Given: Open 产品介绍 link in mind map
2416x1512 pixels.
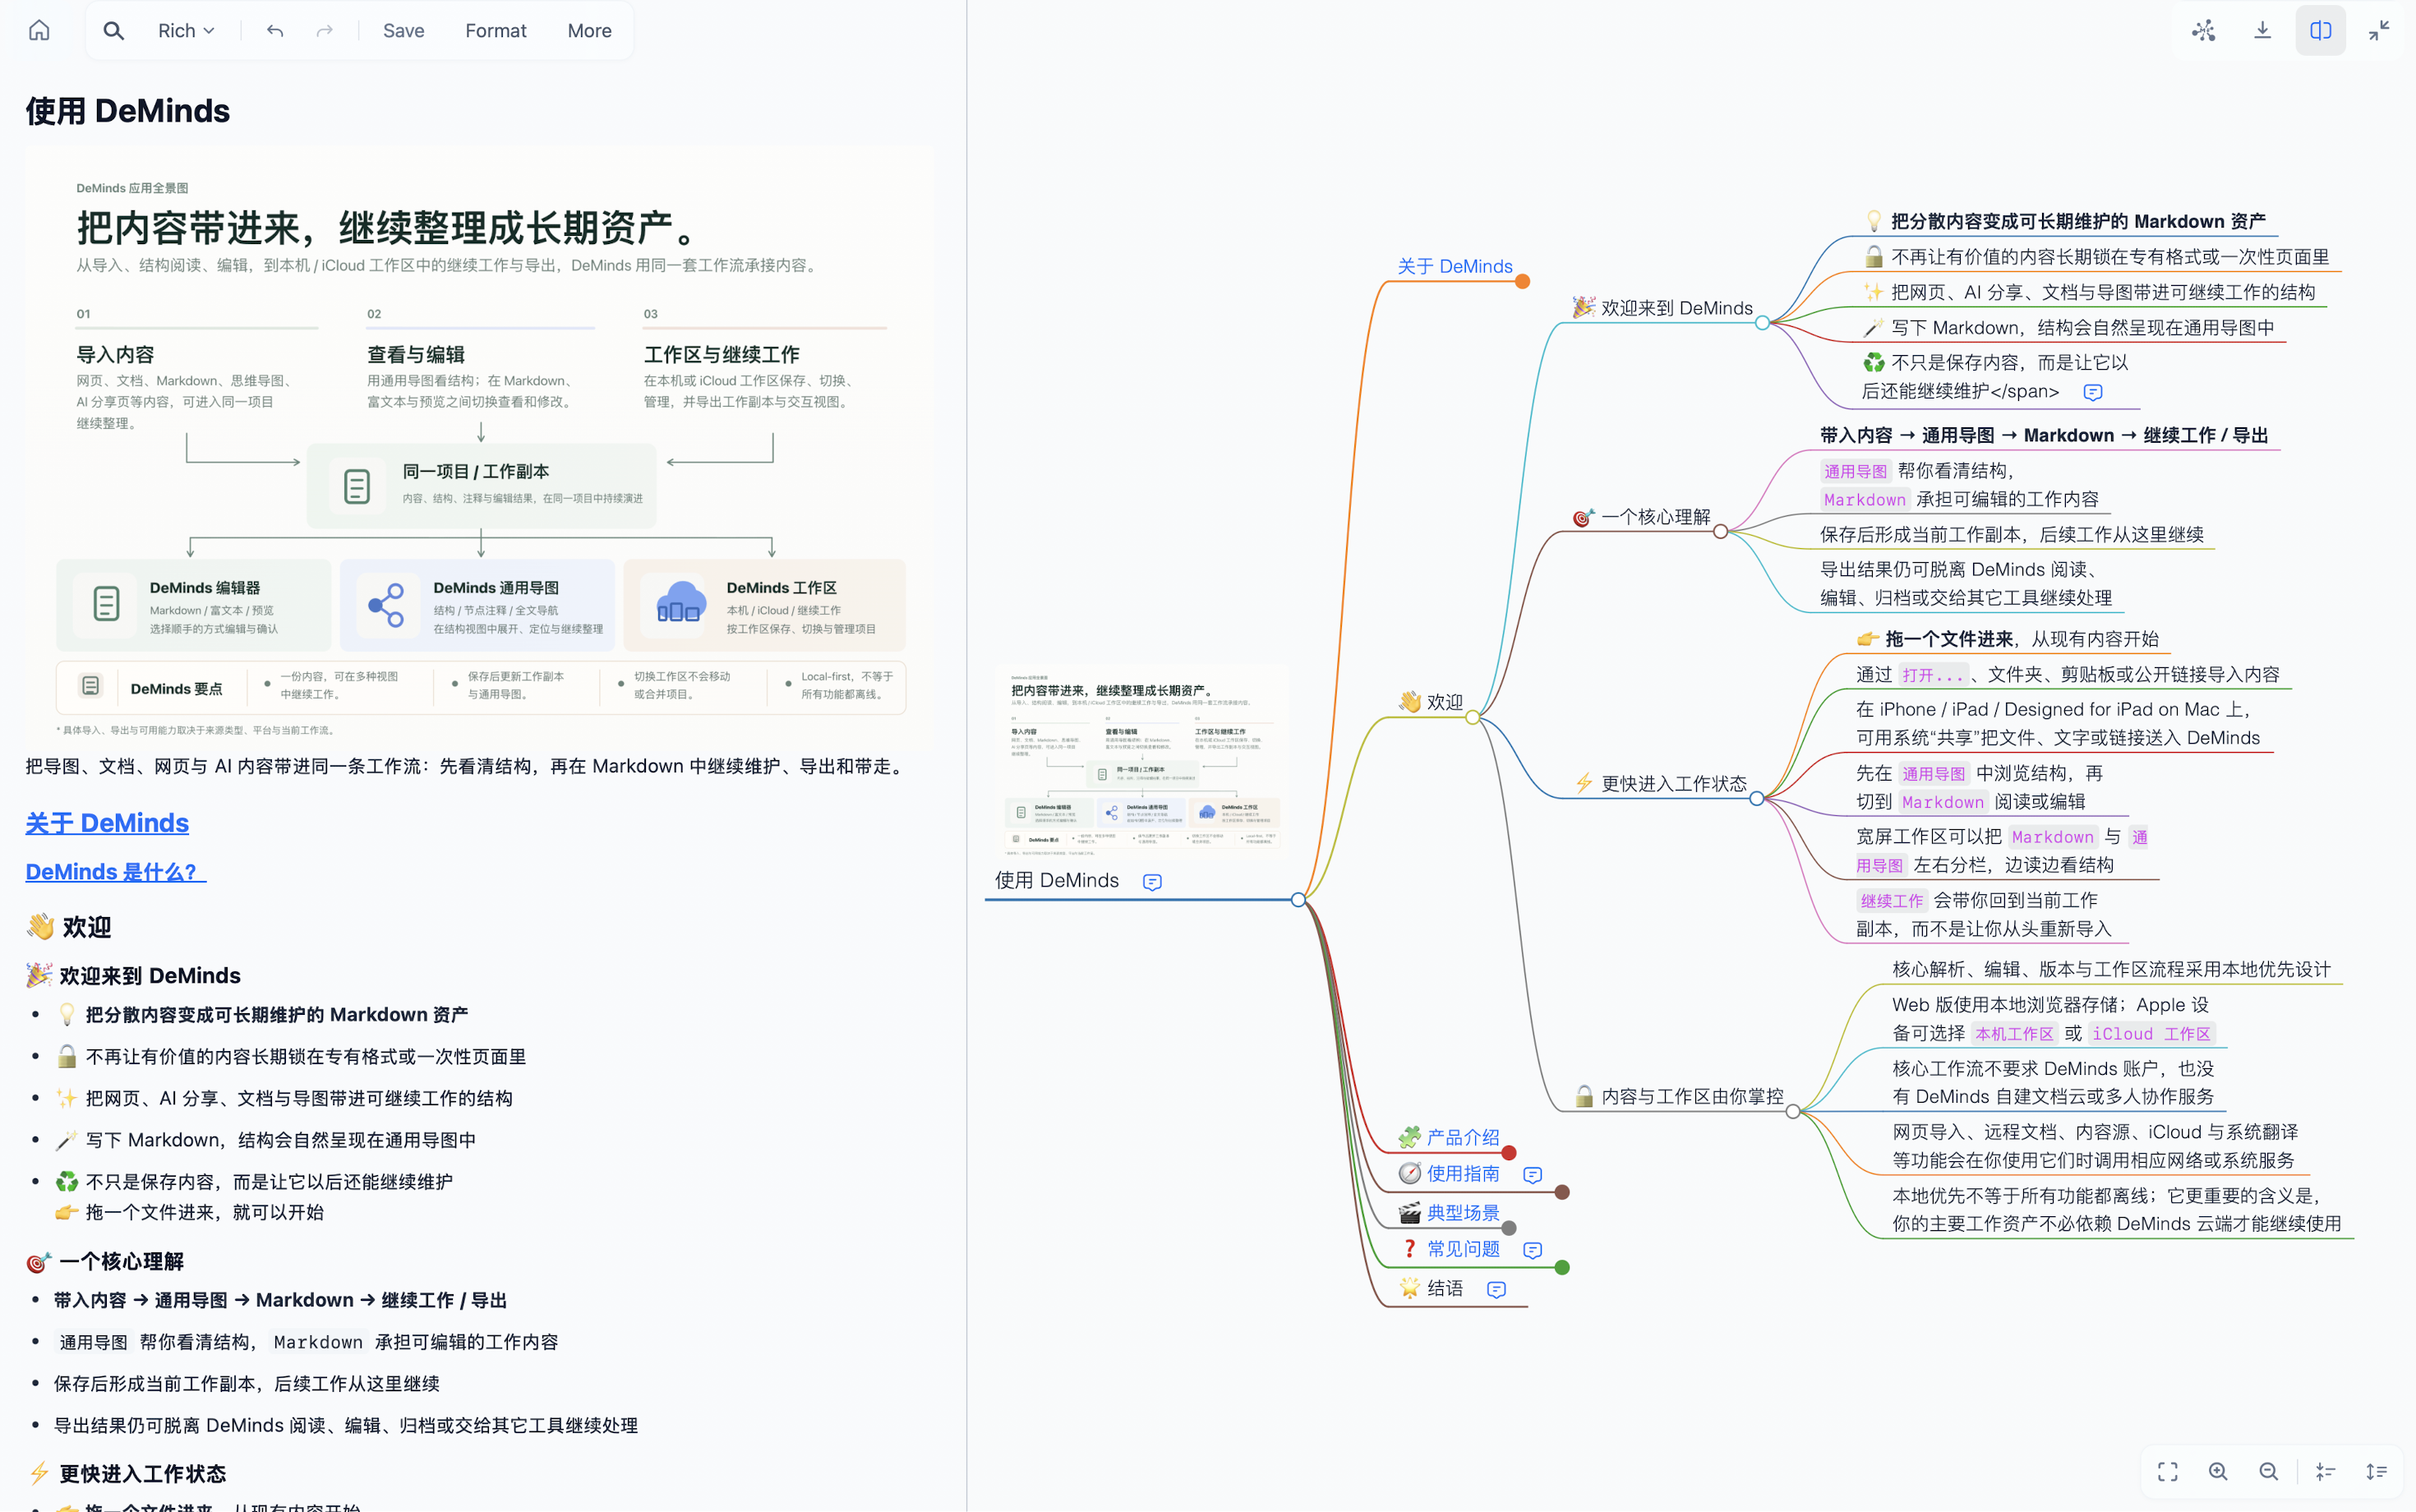Looking at the screenshot, I should click(x=1462, y=1137).
